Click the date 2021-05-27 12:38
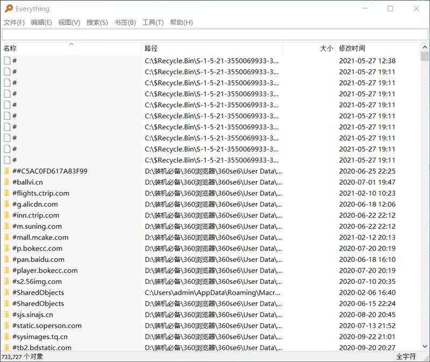This screenshot has width=430, height=362. pos(367,61)
